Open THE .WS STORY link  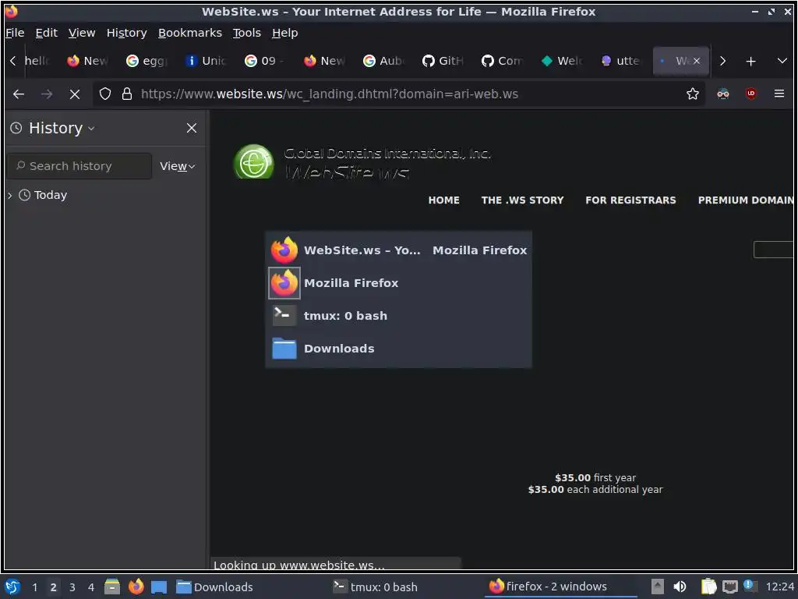coord(522,200)
